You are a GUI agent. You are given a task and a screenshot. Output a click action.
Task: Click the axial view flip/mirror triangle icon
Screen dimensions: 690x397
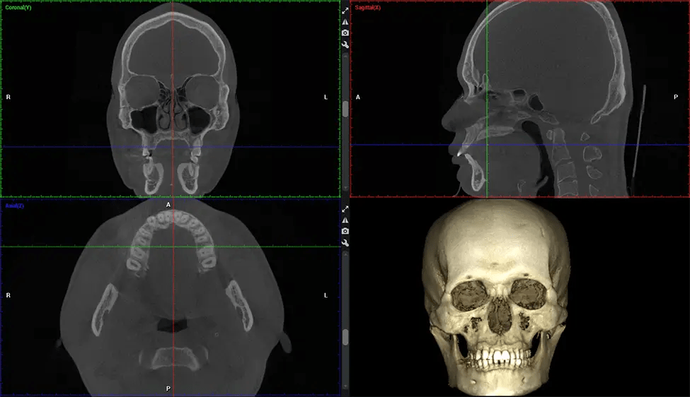click(345, 220)
